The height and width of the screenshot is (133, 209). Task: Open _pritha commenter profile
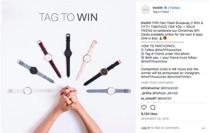[146, 93]
